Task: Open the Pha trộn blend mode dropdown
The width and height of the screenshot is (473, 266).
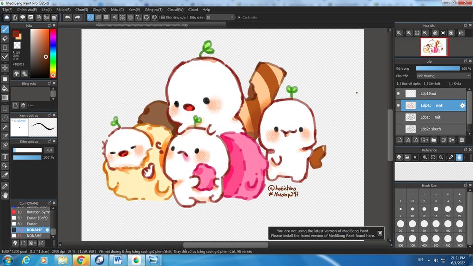Action: [x=443, y=76]
